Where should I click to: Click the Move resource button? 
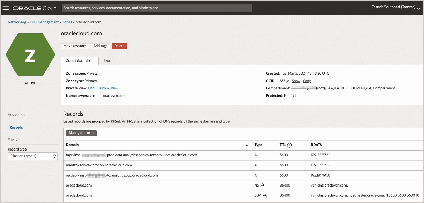(x=75, y=46)
